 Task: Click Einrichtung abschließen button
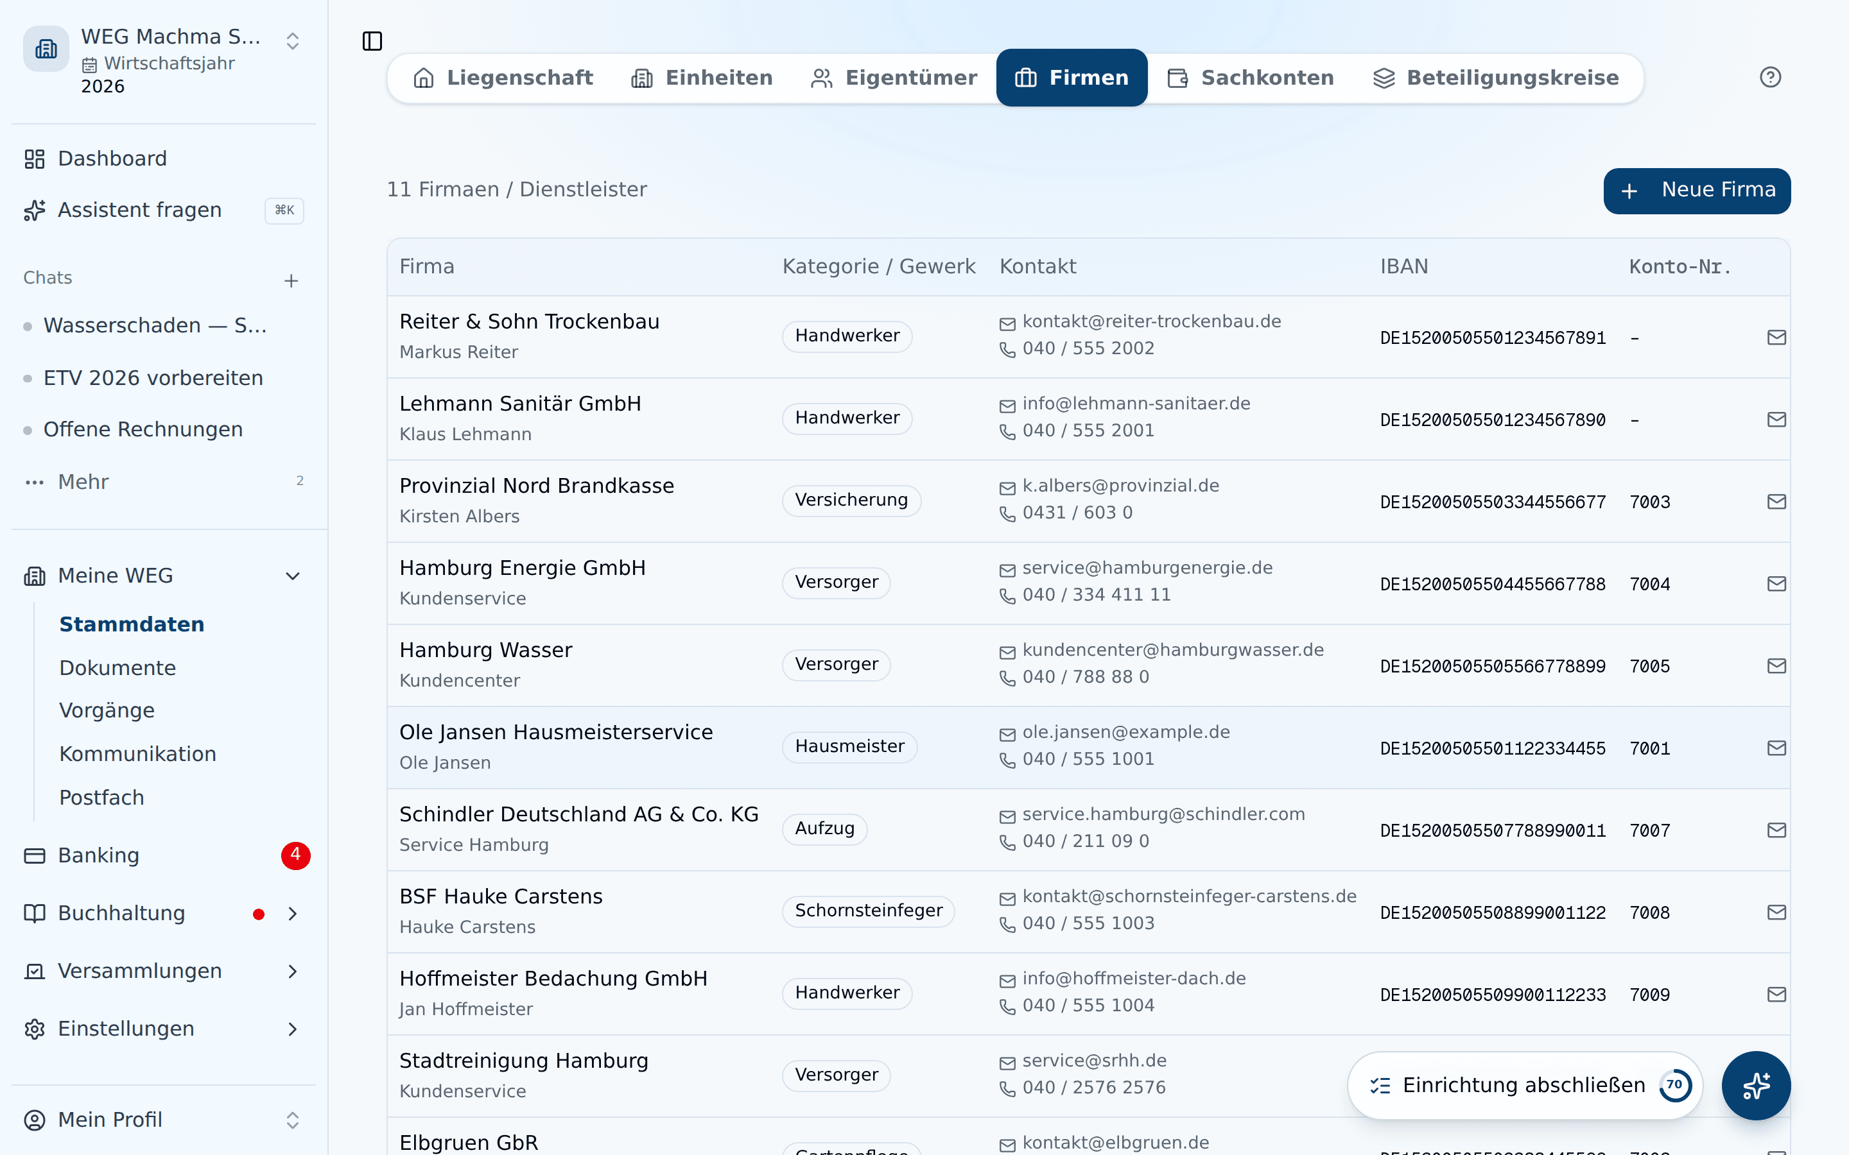1524,1084
